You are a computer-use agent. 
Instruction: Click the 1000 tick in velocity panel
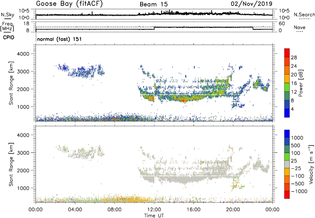tap(23, 188)
